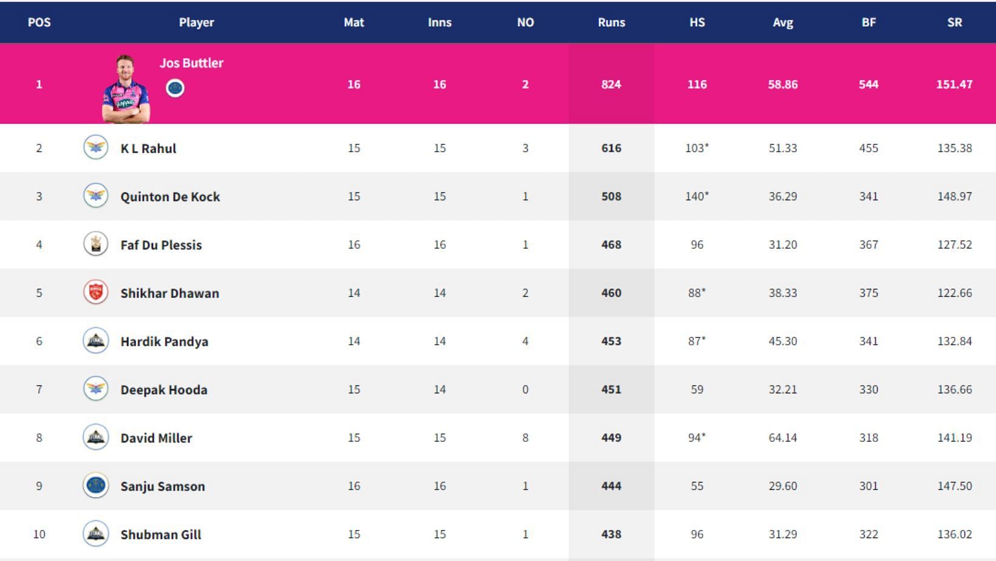Image resolution: width=996 pixels, height=561 pixels.
Task: Click David Miller's Gujarat Titans logo
Action: coord(95,437)
